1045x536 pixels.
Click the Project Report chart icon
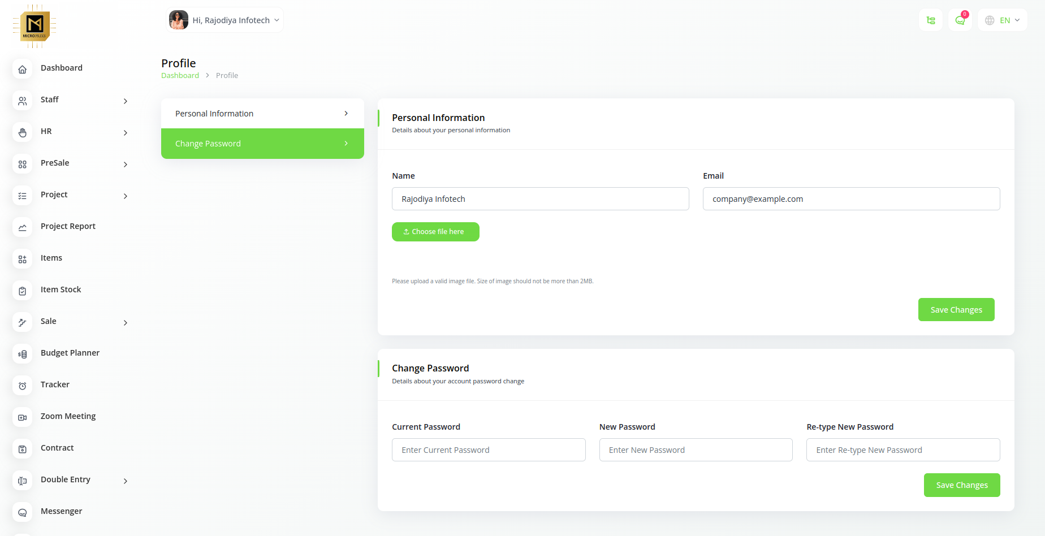pos(23,228)
